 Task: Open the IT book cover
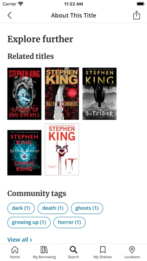point(62,149)
